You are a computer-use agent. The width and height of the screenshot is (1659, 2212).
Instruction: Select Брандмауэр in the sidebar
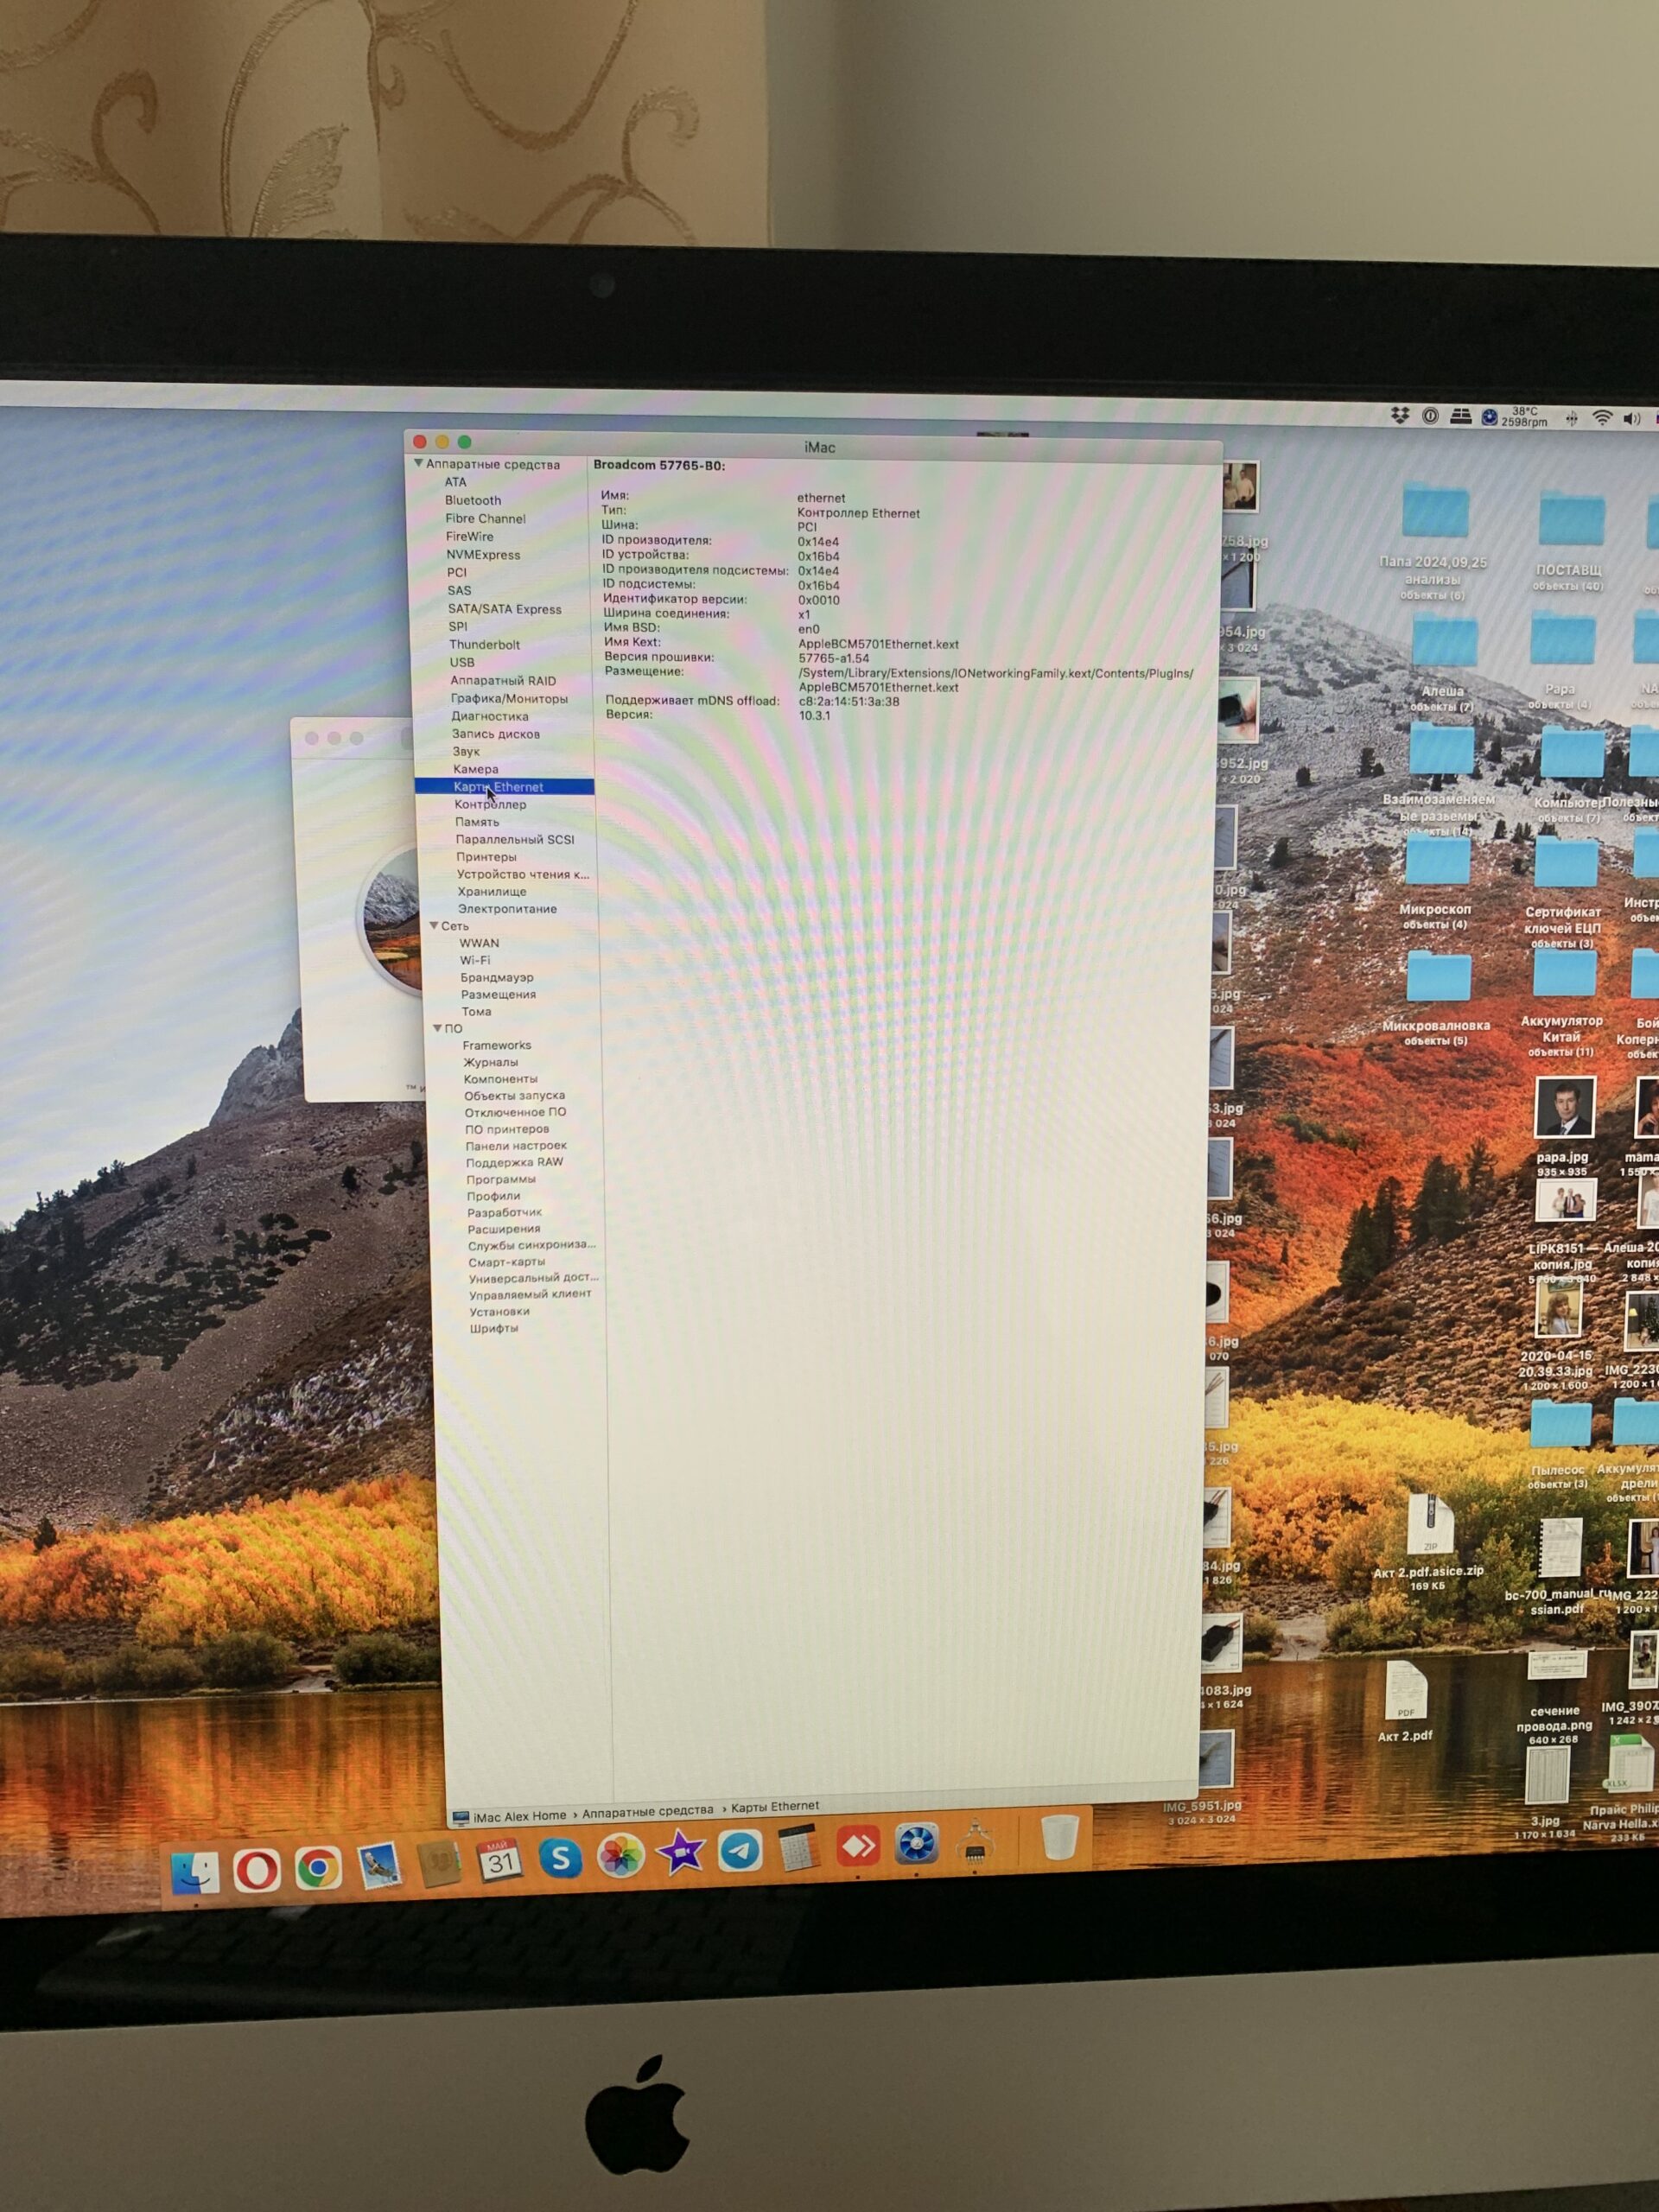497,977
